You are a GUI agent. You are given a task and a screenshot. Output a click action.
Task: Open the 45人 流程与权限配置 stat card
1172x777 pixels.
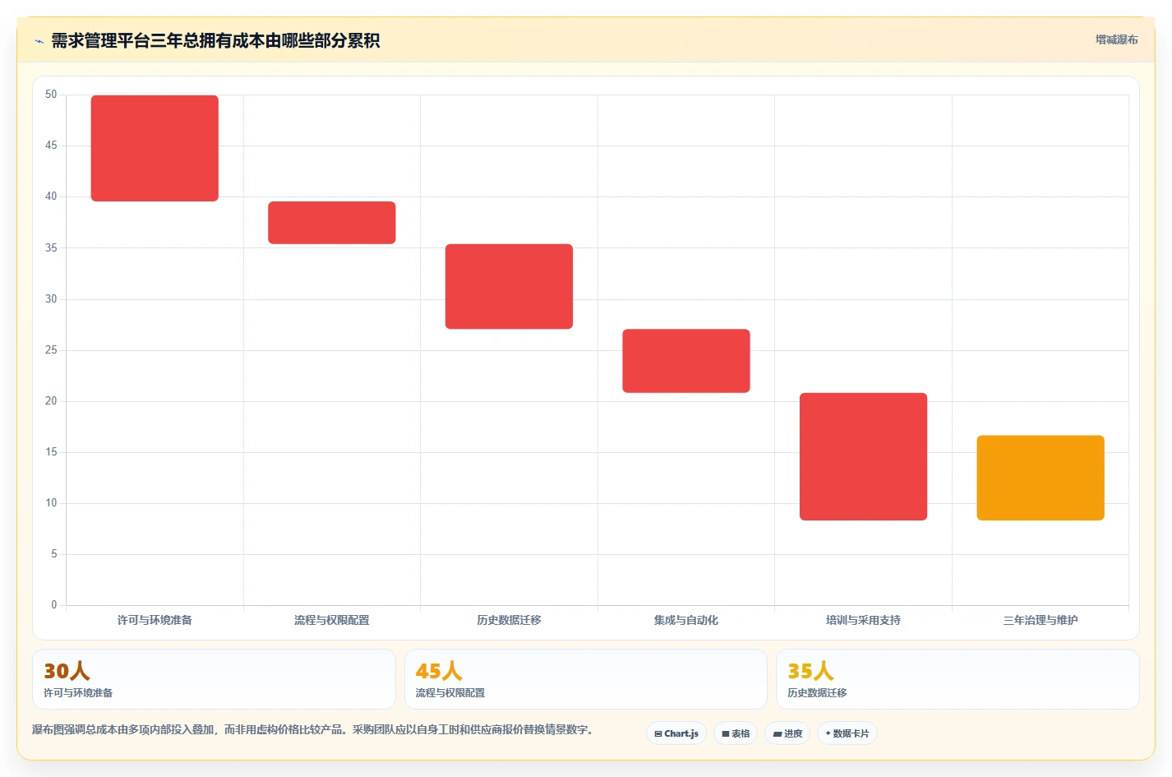[586, 679]
